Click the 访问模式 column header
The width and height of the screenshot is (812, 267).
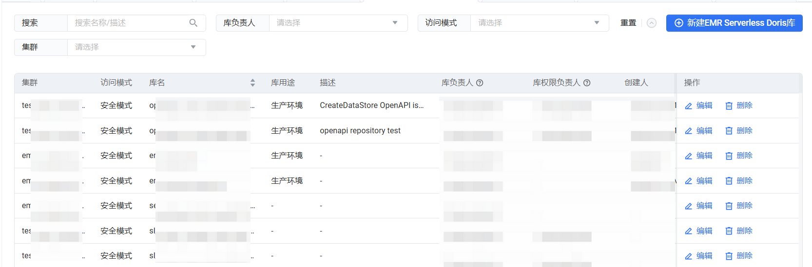point(116,83)
